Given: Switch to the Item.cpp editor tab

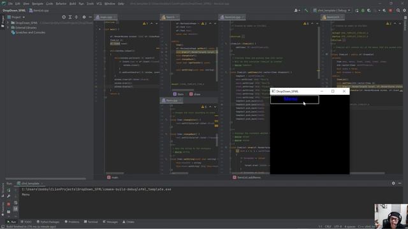Looking at the screenshot, I should (171, 101).
